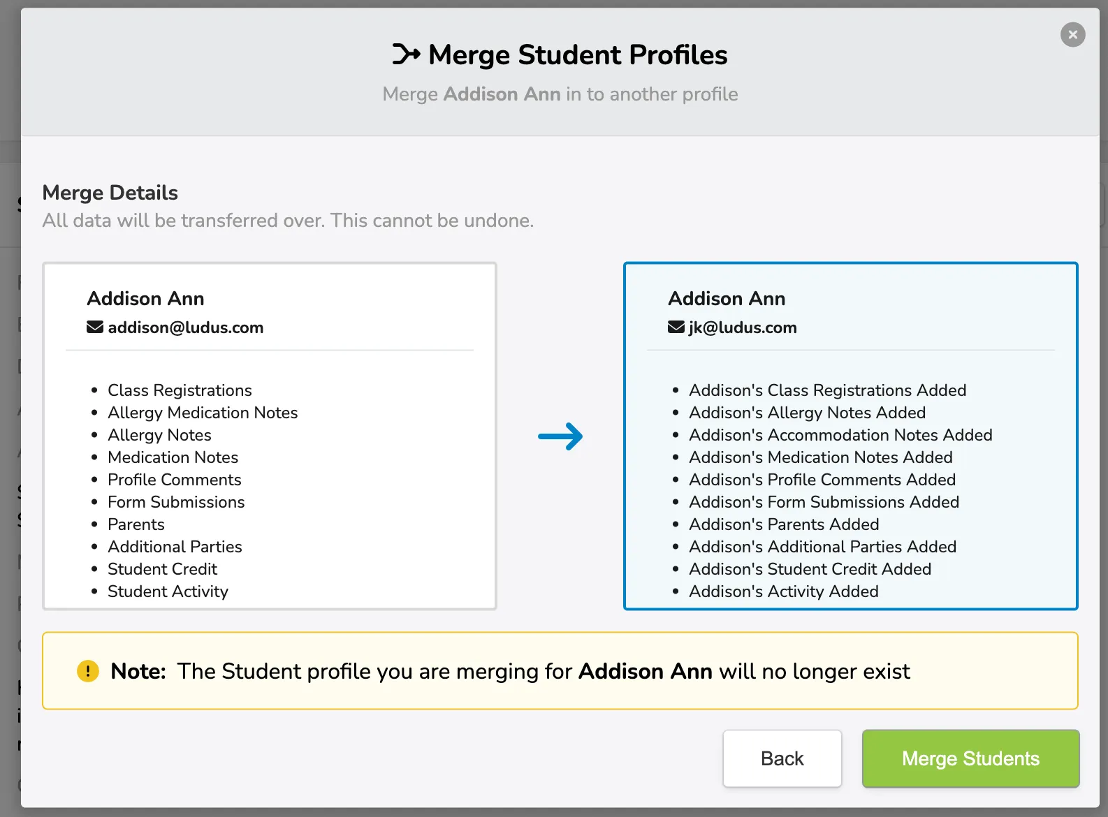Select the addison@ludus.com email text

tap(186, 327)
